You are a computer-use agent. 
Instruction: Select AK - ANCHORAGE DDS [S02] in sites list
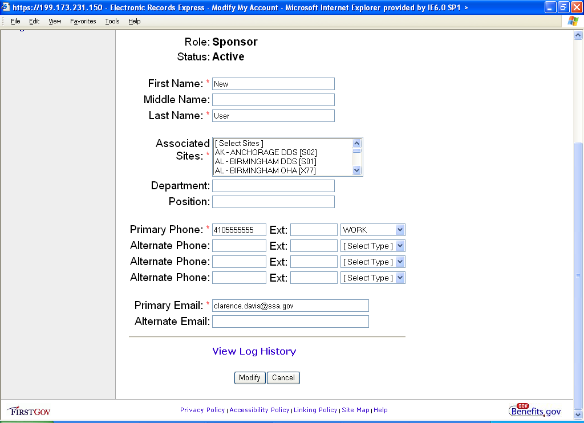tap(266, 152)
